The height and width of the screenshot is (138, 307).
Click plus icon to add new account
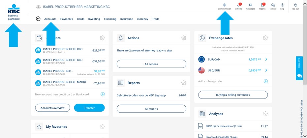(103, 94)
